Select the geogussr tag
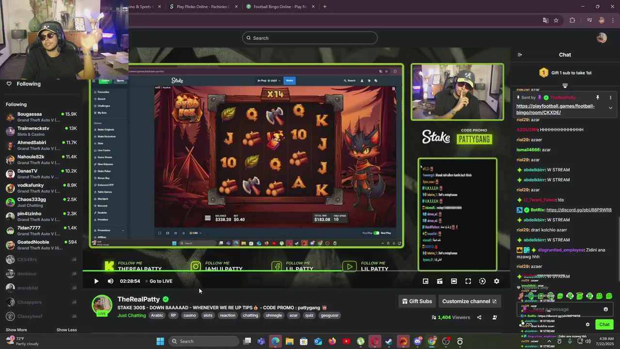 coord(330,316)
